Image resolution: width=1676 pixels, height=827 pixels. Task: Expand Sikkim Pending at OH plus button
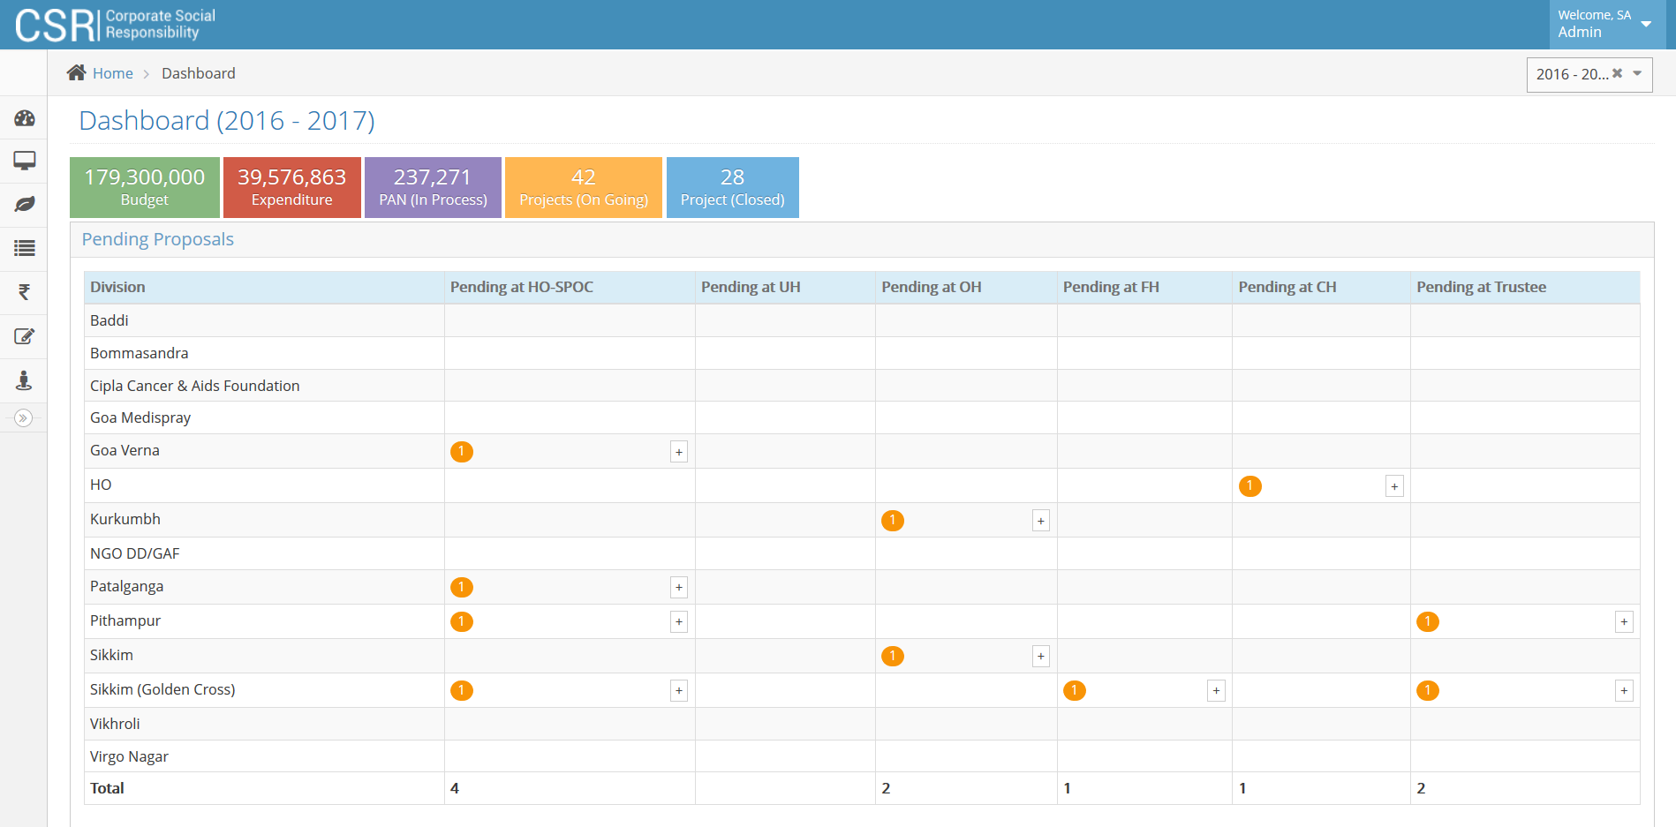point(1041,656)
